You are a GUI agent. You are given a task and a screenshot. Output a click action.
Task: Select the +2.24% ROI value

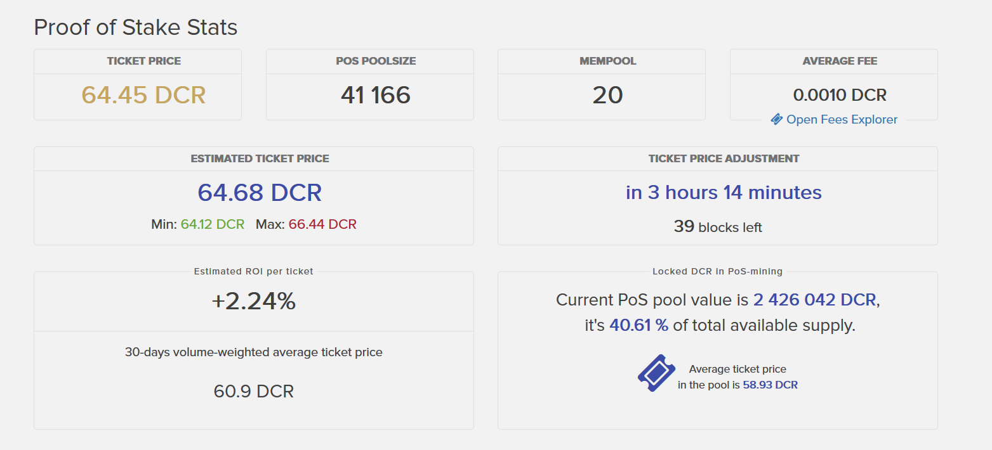(254, 302)
